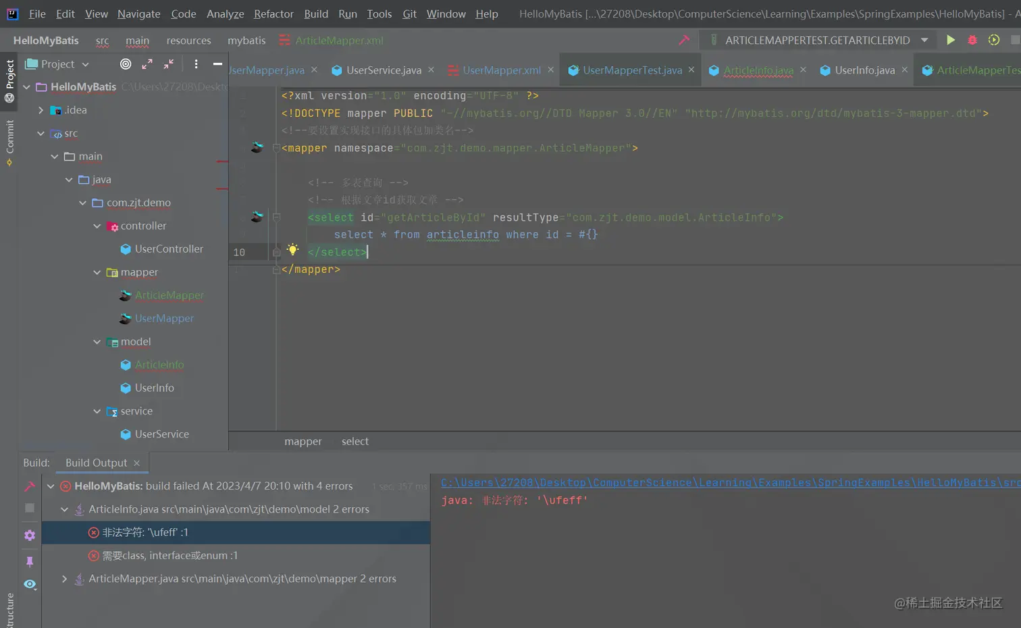Click the select breadcrumb below the editor
1021x628 pixels.
pyautogui.click(x=355, y=442)
